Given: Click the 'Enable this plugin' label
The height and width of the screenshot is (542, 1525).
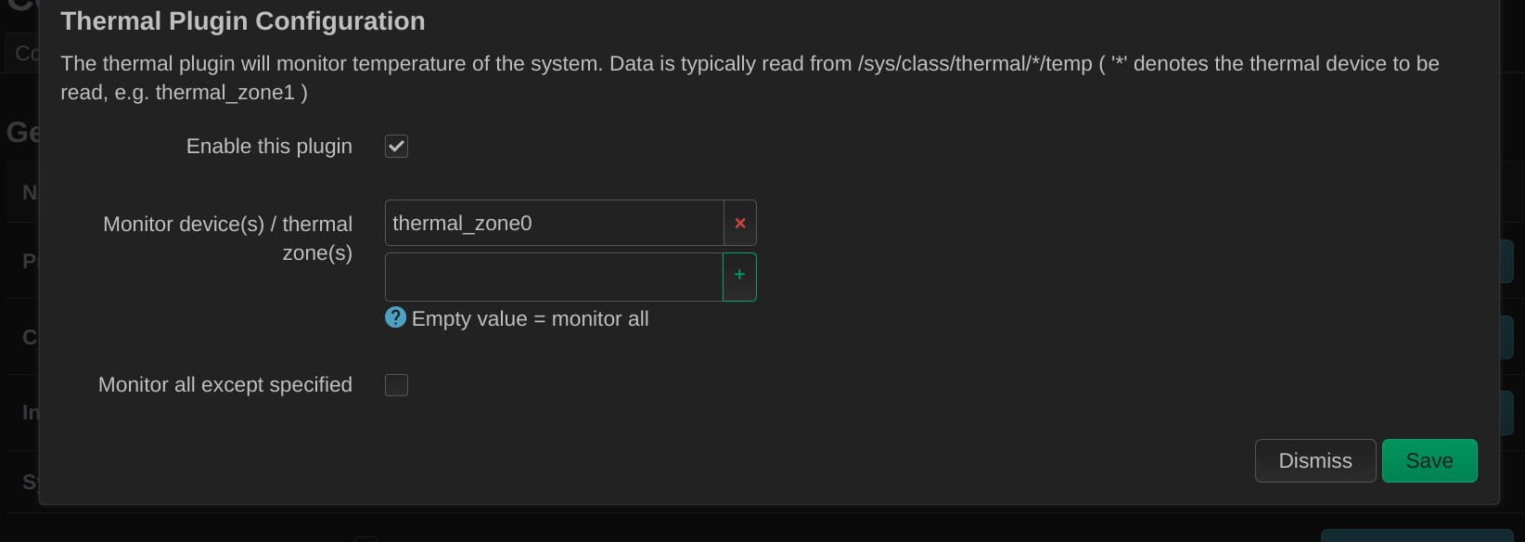Looking at the screenshot, I should coord(269,147).
